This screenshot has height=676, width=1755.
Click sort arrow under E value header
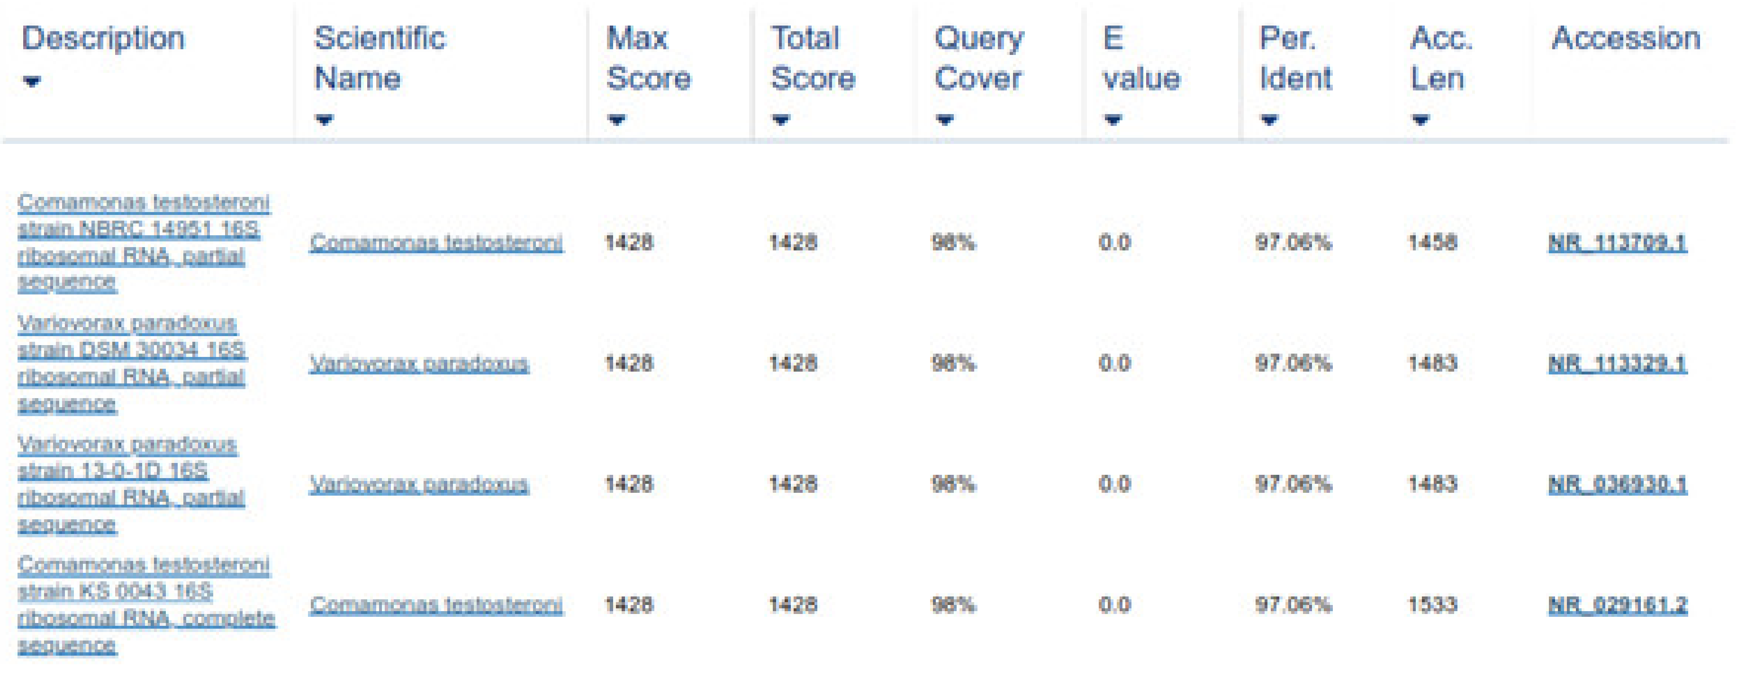[x=1113, y=121]
